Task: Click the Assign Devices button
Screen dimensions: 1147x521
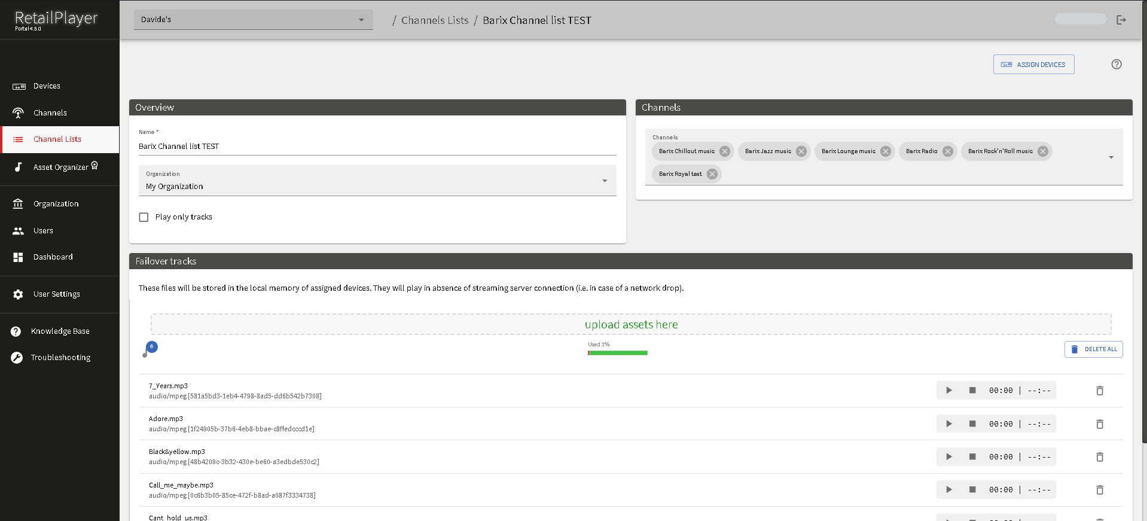Action: [x=1033, y=65]
